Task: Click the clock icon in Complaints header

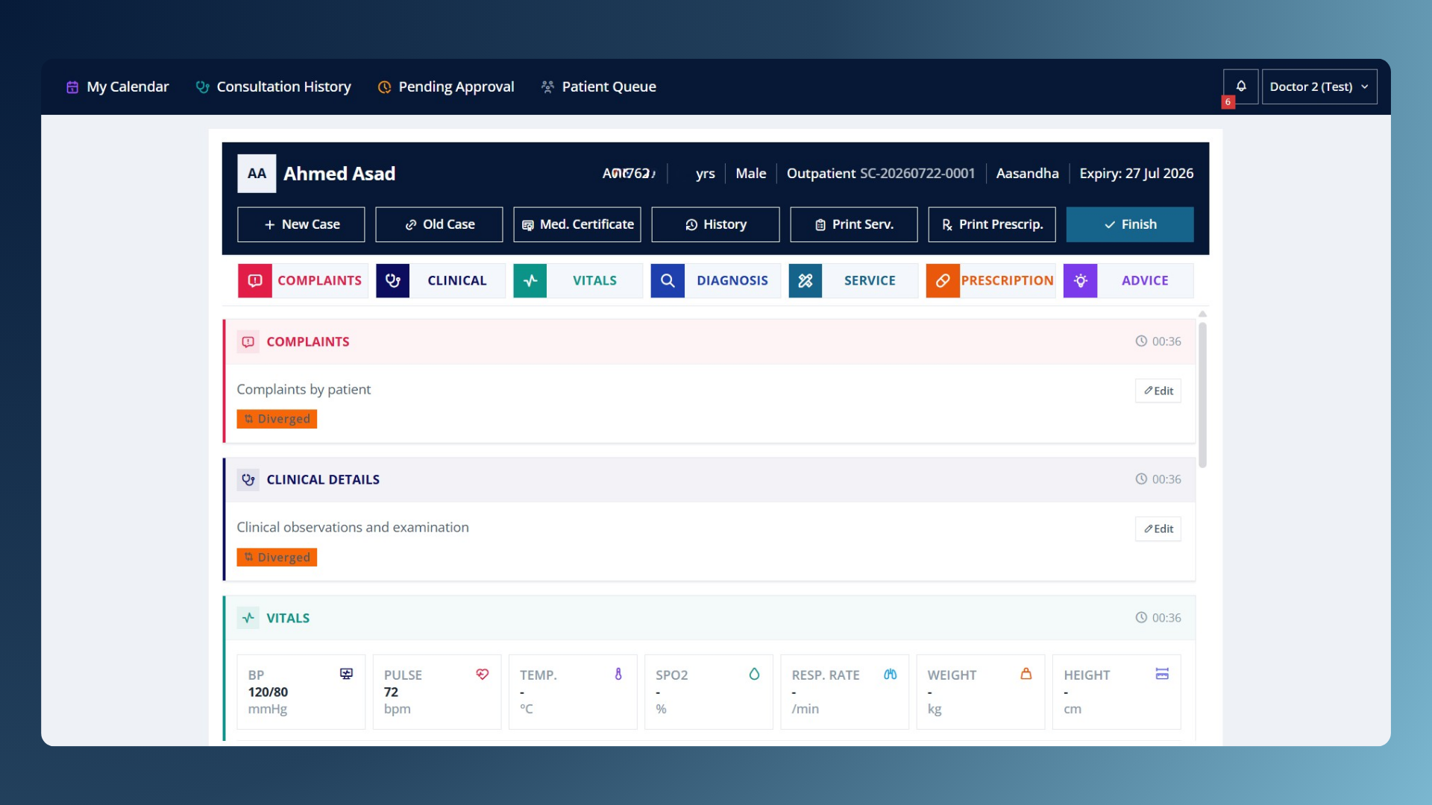Action: [x=1141, y=341]
